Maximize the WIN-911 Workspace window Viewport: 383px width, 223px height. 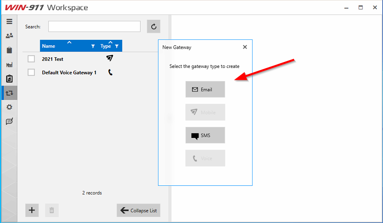(x=361, y=8)
